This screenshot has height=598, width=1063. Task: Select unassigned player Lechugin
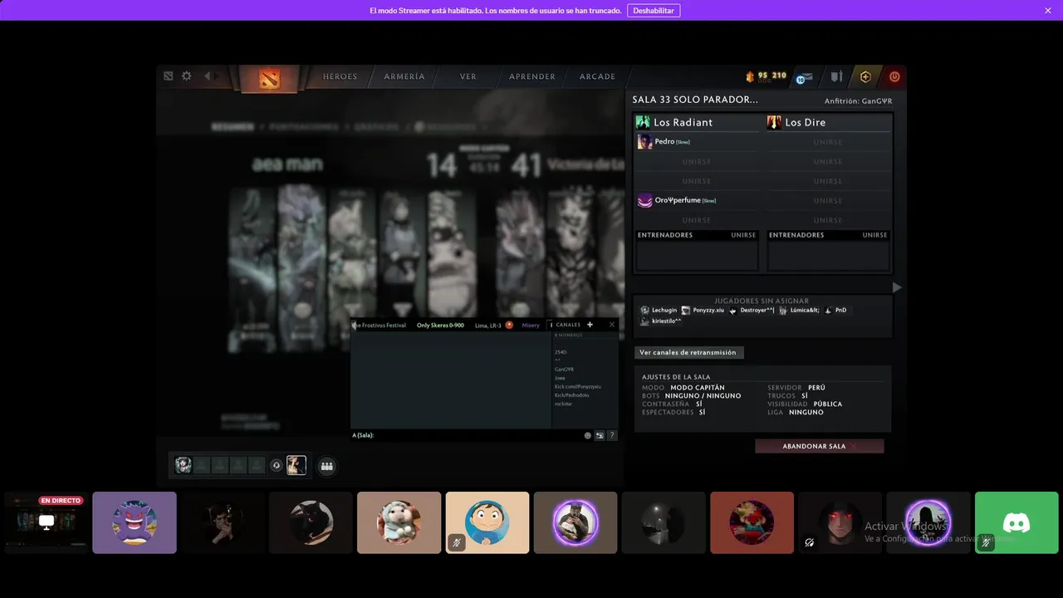[x=659, y=310]
